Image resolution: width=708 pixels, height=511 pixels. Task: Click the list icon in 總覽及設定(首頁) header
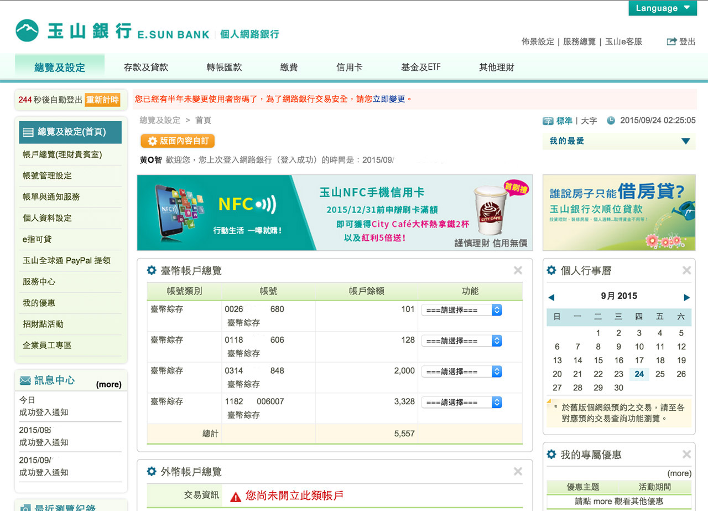[x=28, y=132]
